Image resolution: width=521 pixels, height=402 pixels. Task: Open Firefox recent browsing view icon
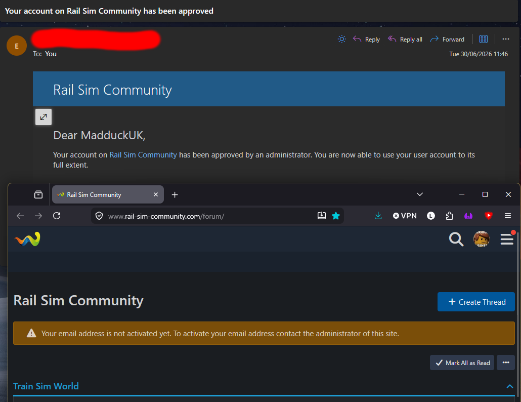click(x=38, y=194)
